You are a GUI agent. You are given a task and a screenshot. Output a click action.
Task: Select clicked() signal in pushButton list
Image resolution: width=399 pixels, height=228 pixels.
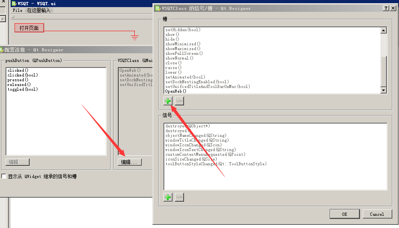[x=18, y=70]
